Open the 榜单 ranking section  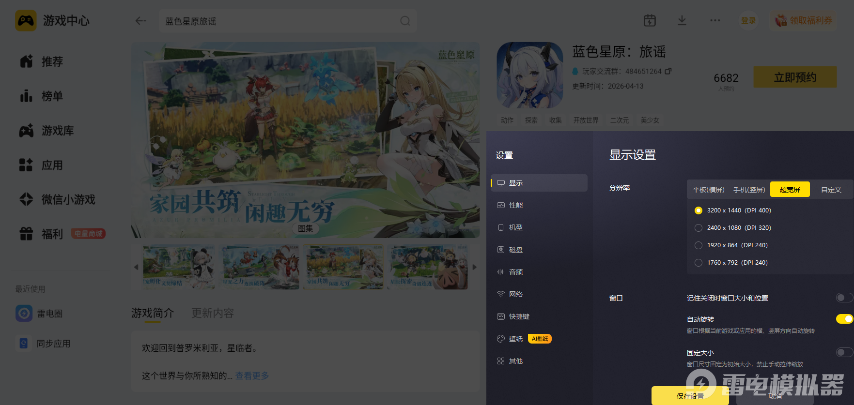[x=42, y=96]
